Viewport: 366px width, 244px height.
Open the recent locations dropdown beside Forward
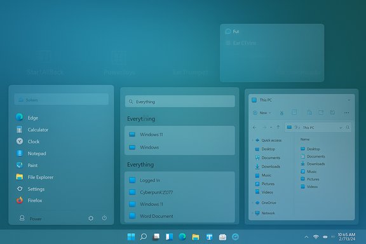(x=271, y=128)
